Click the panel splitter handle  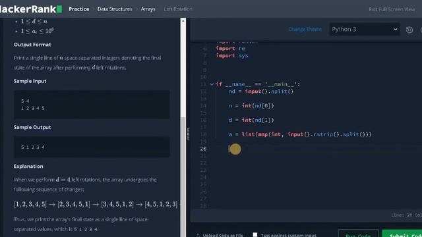[188, 134]
